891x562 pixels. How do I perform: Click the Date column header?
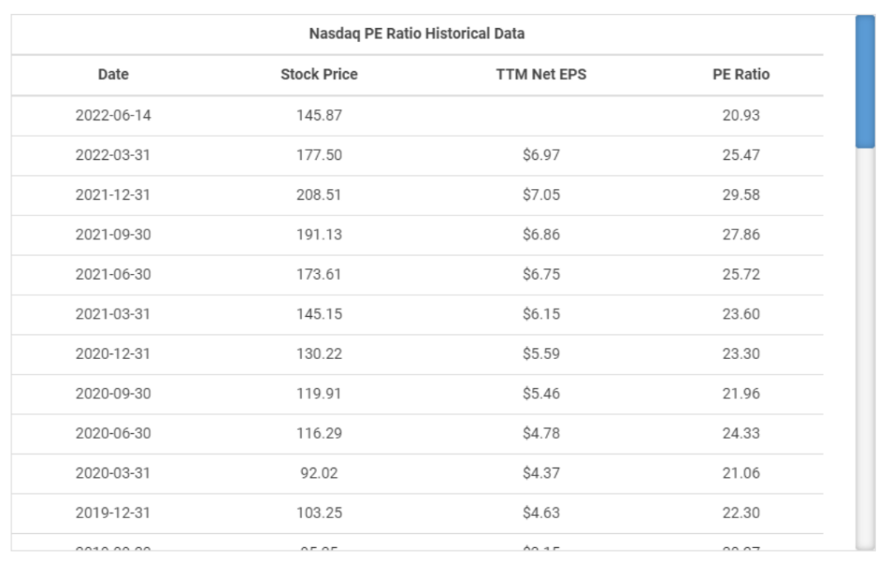tap(113, 74)
